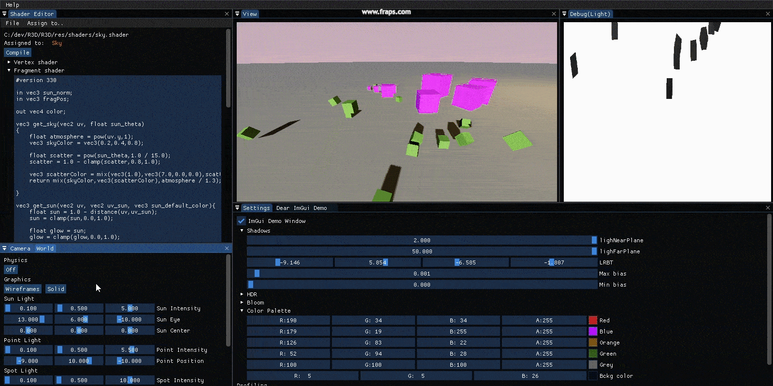Image resolution: width=773 pixels, height=386 pixels.
Task: Collapse the View window triangle icon
Action: pos(237,14)
